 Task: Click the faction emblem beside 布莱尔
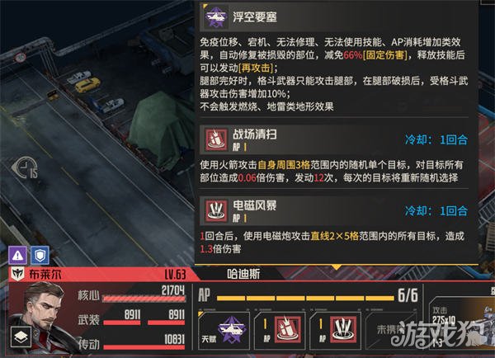point(17,274)
